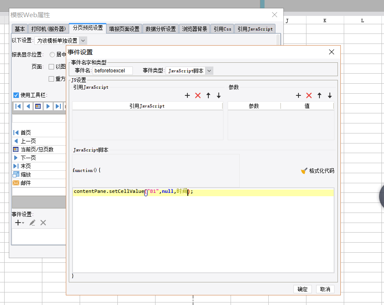
Task: Switch to the 引用JavaScript tab
Action: click(255, 29)
